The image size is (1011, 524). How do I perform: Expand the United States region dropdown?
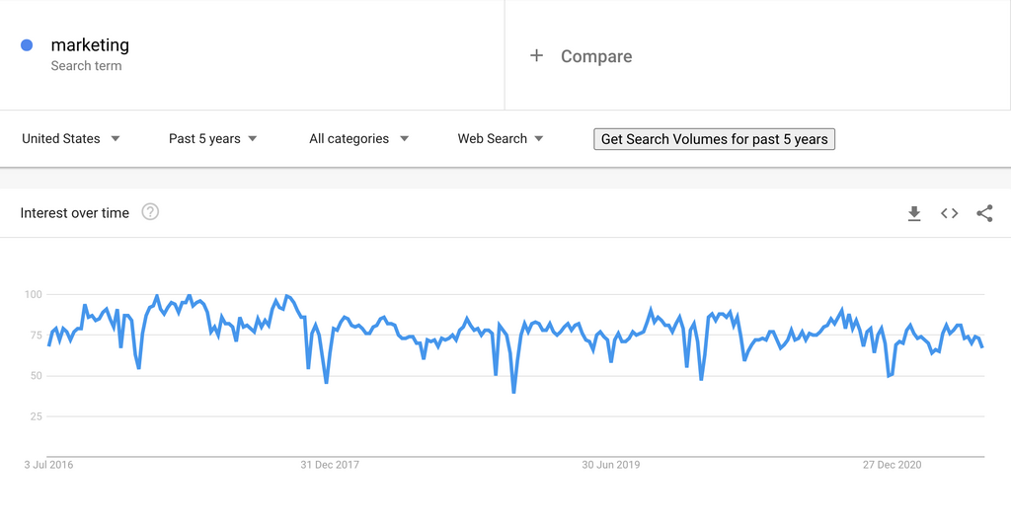click(x=71, y=139)
